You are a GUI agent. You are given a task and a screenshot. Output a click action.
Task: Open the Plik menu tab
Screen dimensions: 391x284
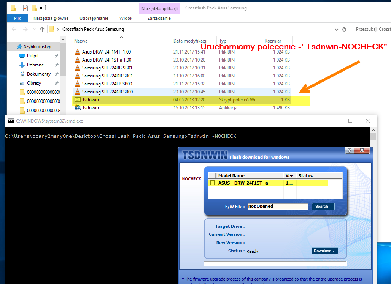click(x=17, y=18)
